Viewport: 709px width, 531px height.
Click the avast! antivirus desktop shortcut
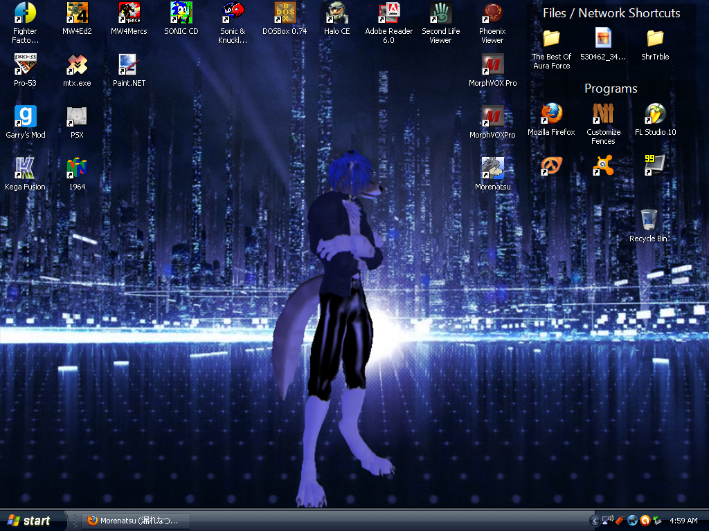pyautogui.click(x=603, y=166)
